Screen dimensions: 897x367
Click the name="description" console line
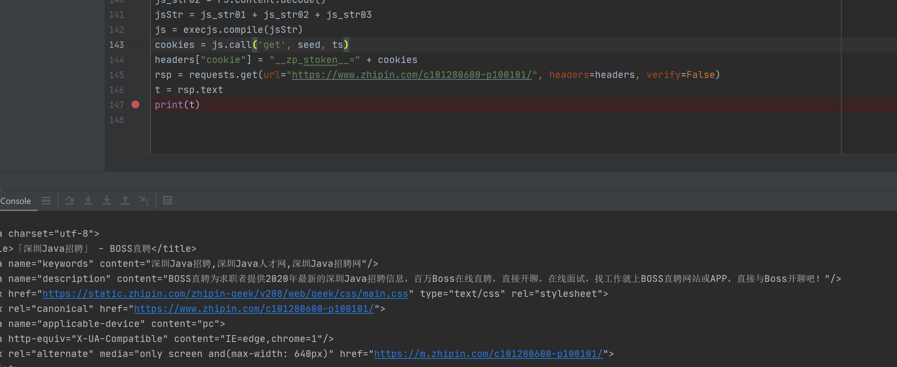pos(421,279)
